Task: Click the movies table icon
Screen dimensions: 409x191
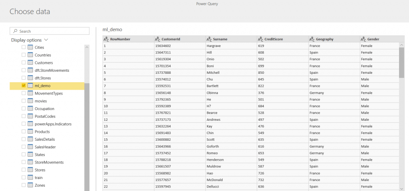Action: click(30, 101)
